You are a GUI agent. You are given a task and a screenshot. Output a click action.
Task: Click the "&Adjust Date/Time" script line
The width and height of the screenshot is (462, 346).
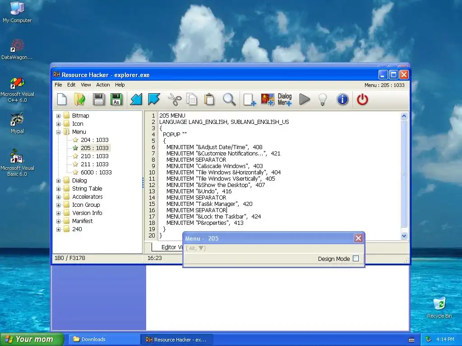214,147
